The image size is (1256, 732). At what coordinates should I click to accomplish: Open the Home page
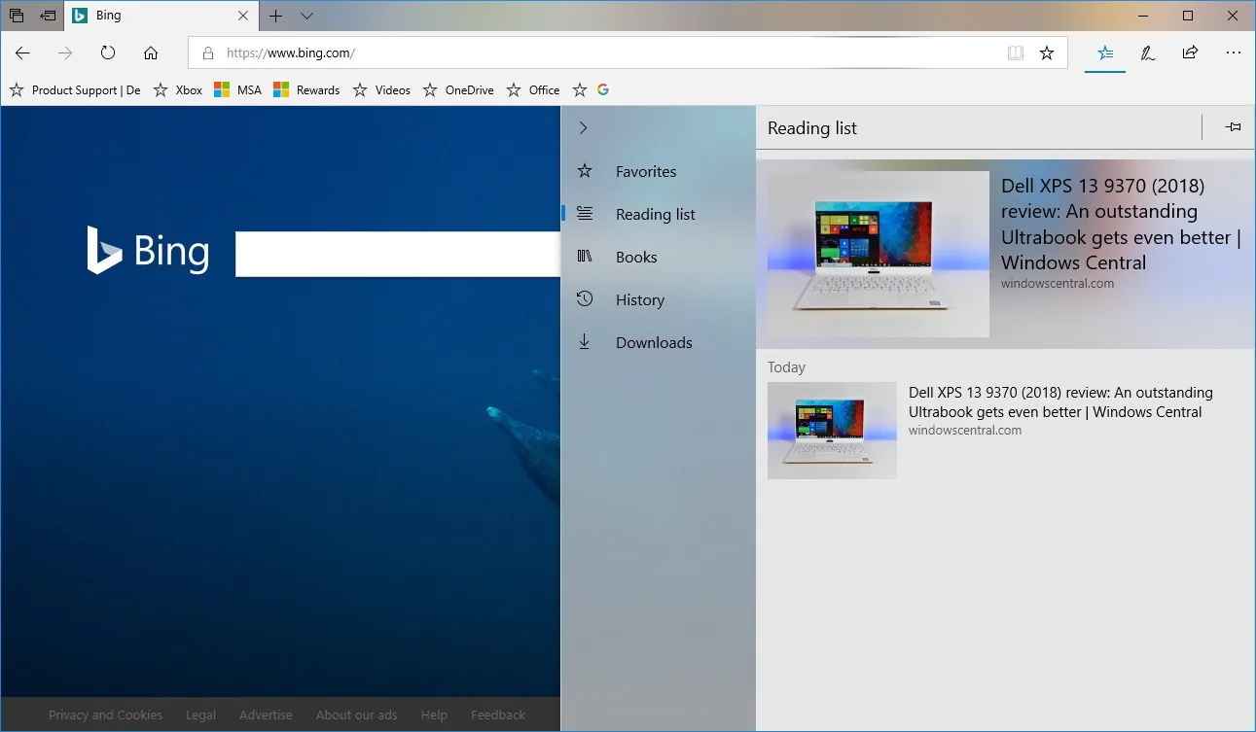click(151, 53)
